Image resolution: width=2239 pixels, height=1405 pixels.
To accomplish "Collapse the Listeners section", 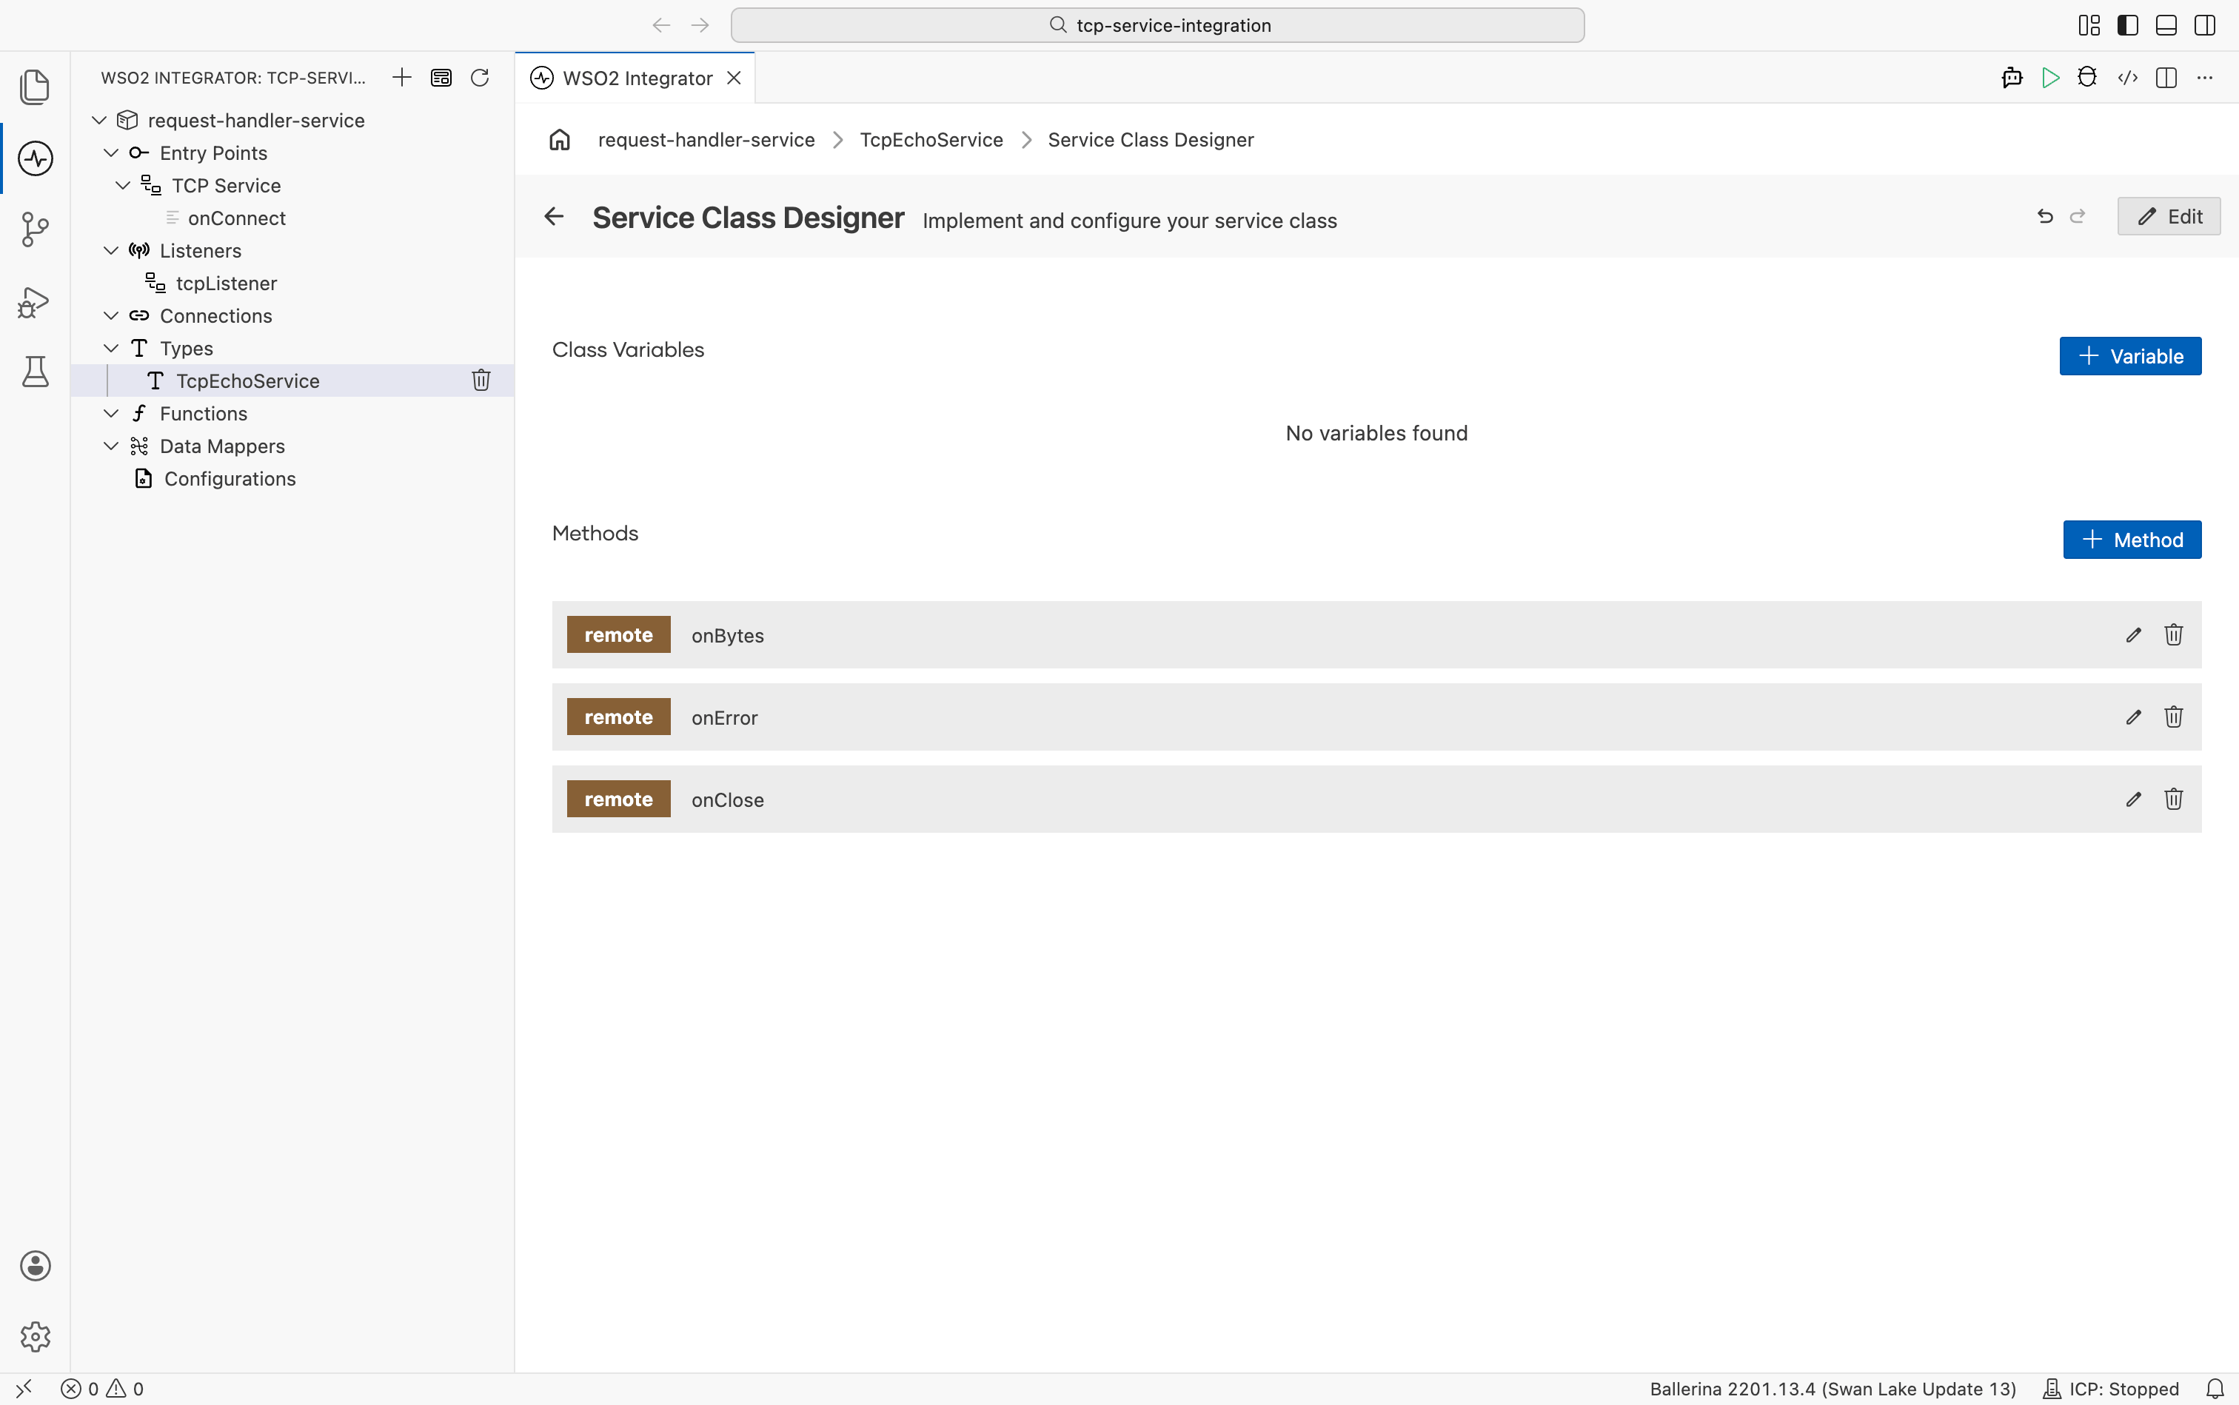I will 110,250.
